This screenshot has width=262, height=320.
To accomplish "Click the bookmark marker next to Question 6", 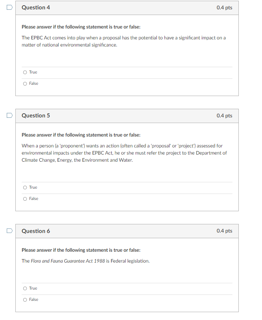I will [x=9, y=231].
